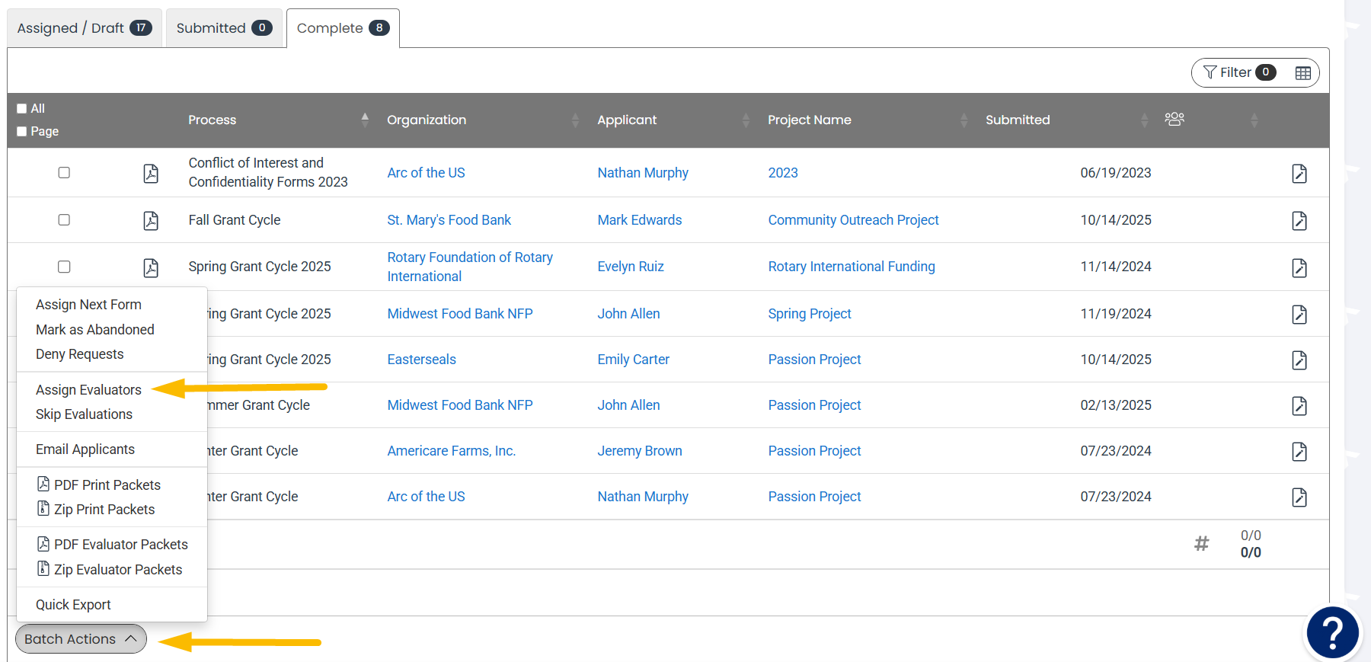The height and width of the screenshot is (662, 1371).
Task: Choose Skip Evaluations
Action: coord(84,414)
